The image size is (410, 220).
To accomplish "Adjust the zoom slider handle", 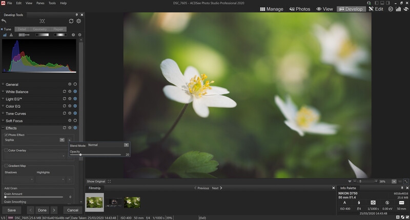I will [360, 182].
